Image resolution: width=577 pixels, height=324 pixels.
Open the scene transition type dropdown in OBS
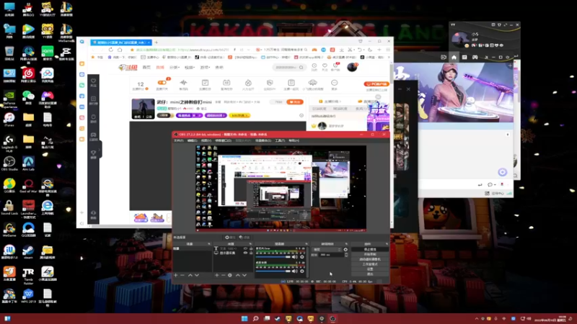327,249
